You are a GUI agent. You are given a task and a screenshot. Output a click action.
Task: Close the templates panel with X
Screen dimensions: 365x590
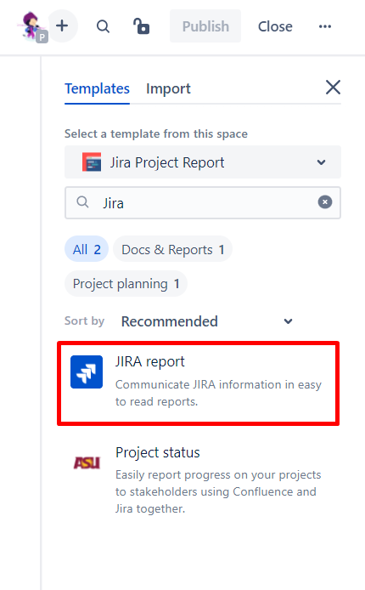point(333,88)
